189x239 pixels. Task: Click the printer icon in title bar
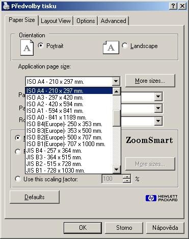tap(7, 6)
